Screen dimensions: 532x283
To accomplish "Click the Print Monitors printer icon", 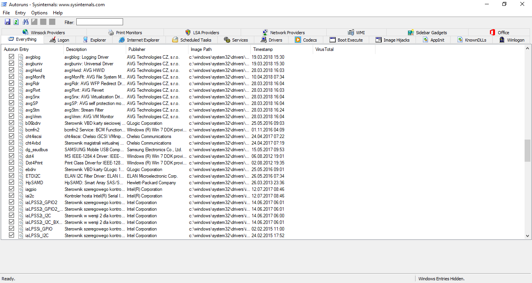I will [x=111, y=32].
